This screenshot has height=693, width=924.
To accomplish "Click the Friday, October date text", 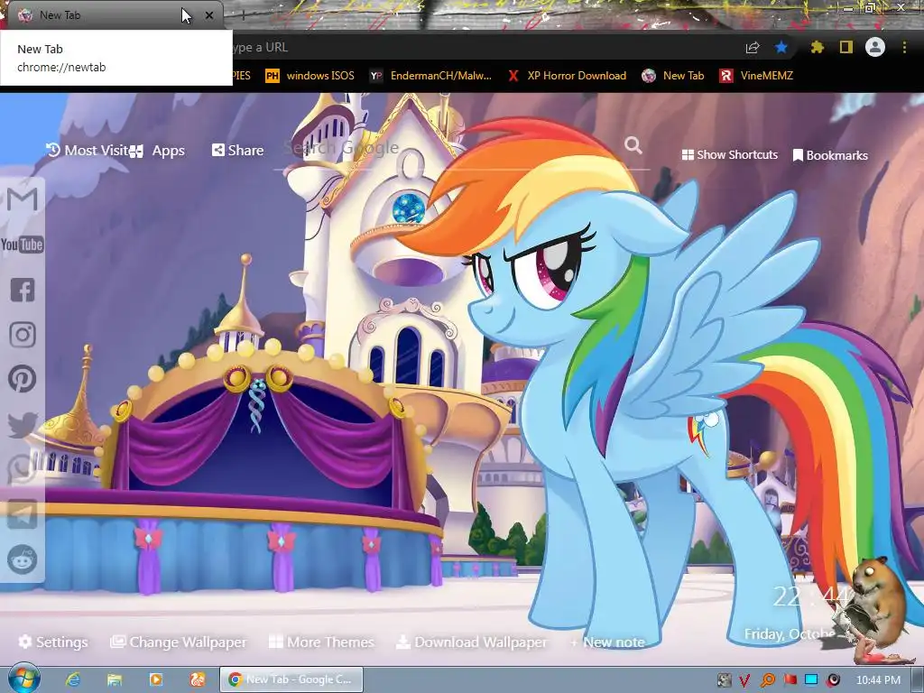I will click(x=790, y=634).
